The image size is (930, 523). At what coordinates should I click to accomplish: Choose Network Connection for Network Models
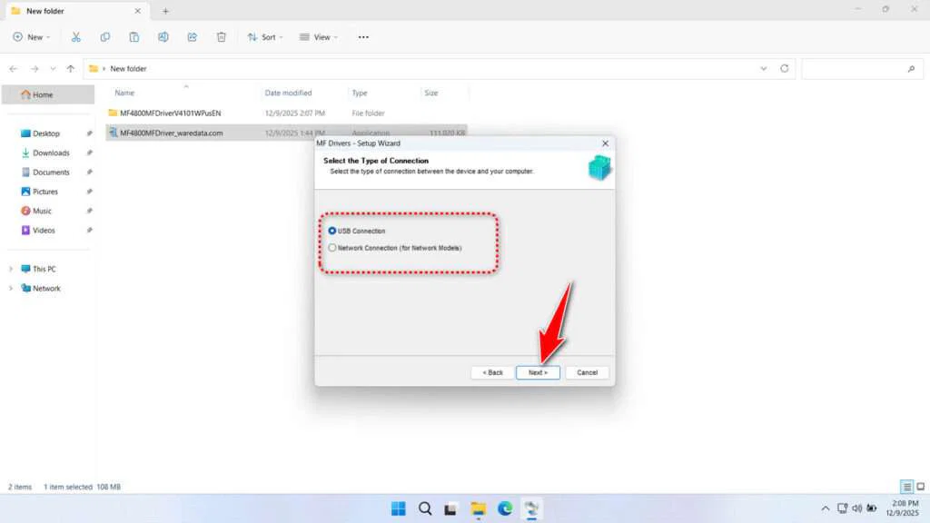[332, 247]
